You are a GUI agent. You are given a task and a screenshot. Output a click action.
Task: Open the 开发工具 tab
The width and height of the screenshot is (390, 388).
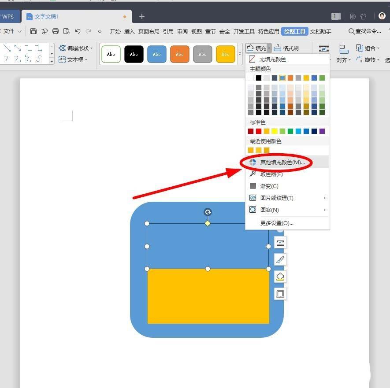click(244, 31)
